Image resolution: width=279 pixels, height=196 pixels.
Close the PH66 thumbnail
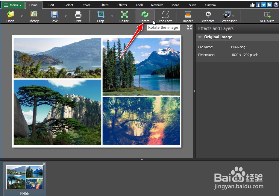pos(44,164)
